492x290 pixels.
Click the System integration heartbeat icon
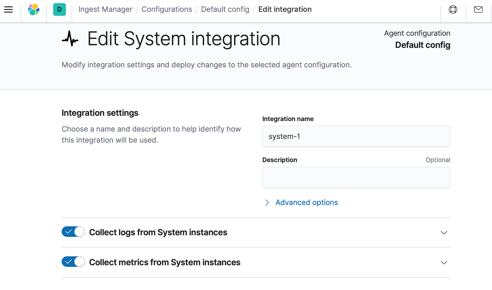tap(70, 39)
